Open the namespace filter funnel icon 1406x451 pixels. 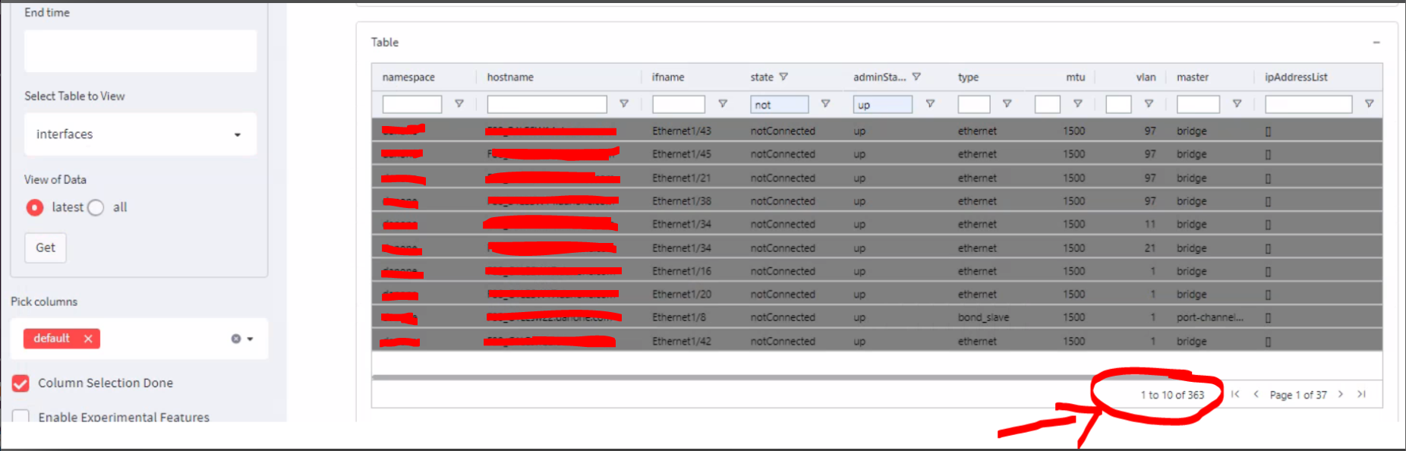(459, 104)
